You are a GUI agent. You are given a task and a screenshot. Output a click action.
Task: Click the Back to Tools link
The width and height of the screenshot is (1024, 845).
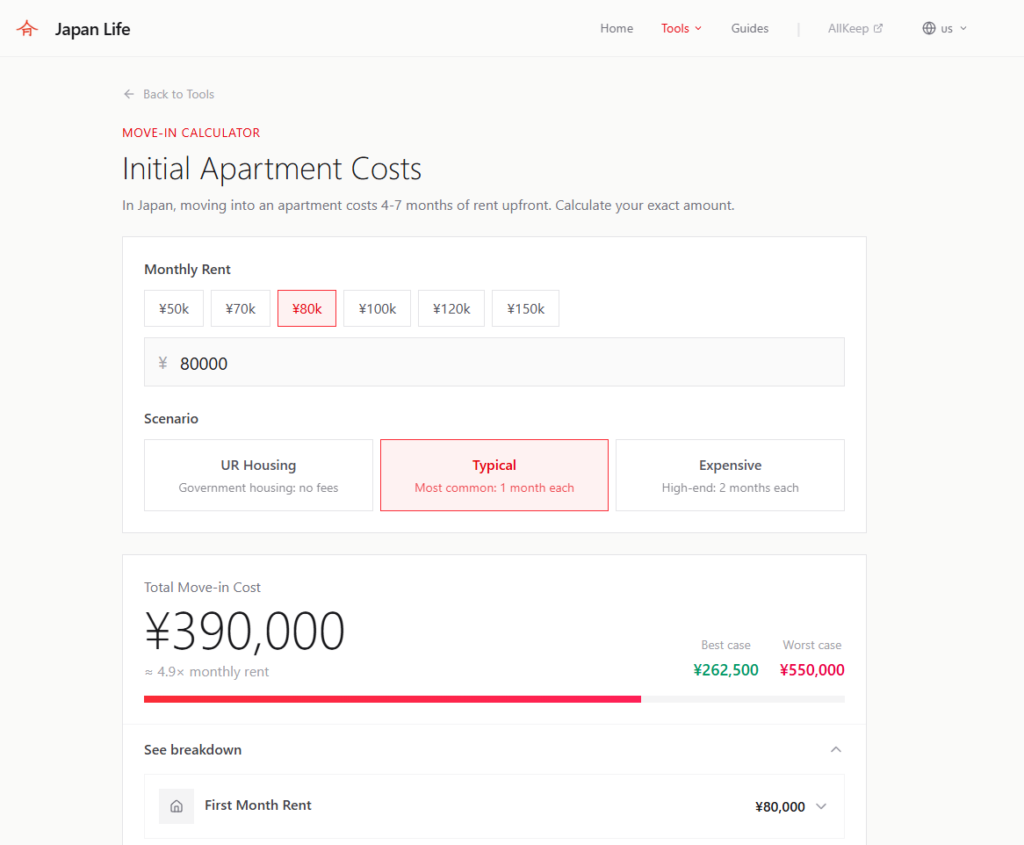click(x=178, y=94)
